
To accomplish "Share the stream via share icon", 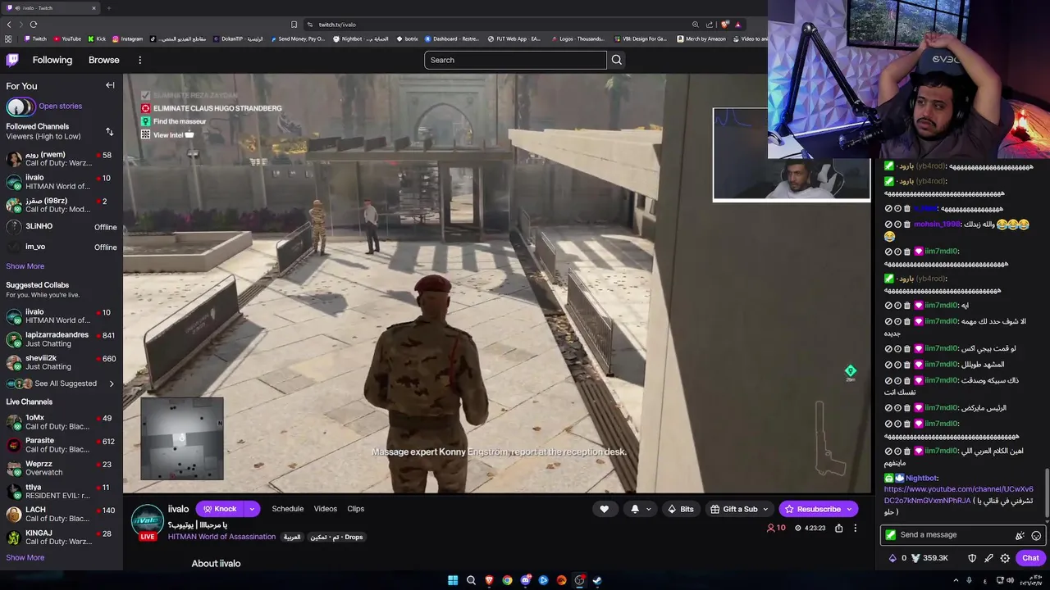I will 838,529.
